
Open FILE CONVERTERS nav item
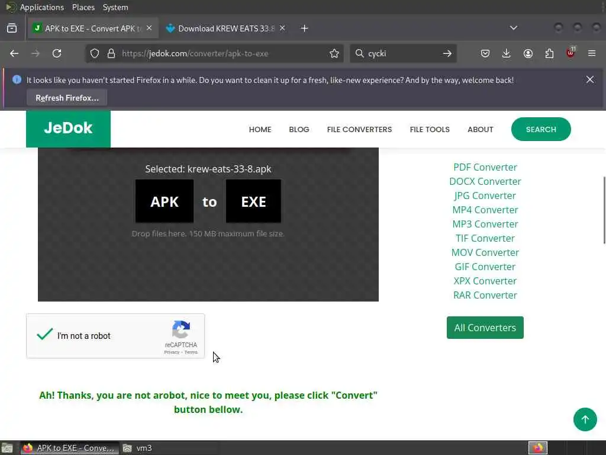click(359, 130)
